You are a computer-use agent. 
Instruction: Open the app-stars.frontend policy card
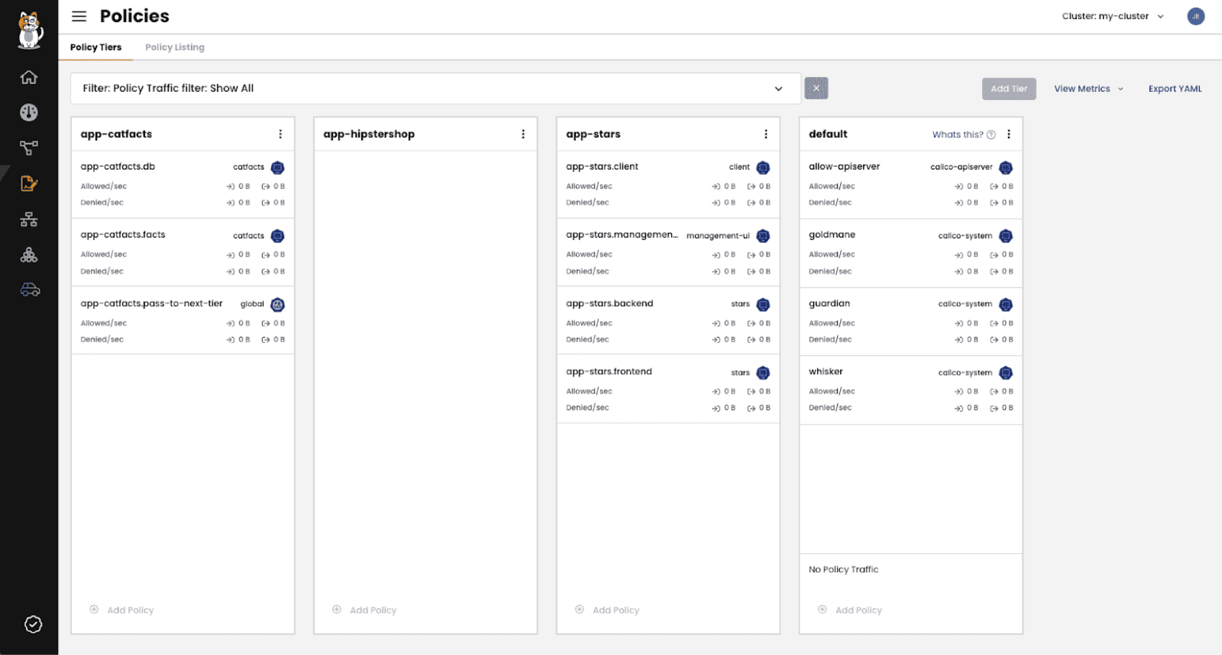click(609, 372)
